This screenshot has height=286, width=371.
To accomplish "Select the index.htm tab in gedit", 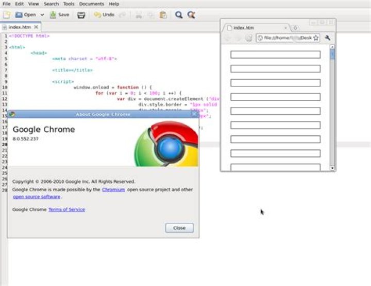I will pyautogui.click(x=20, y=27).
